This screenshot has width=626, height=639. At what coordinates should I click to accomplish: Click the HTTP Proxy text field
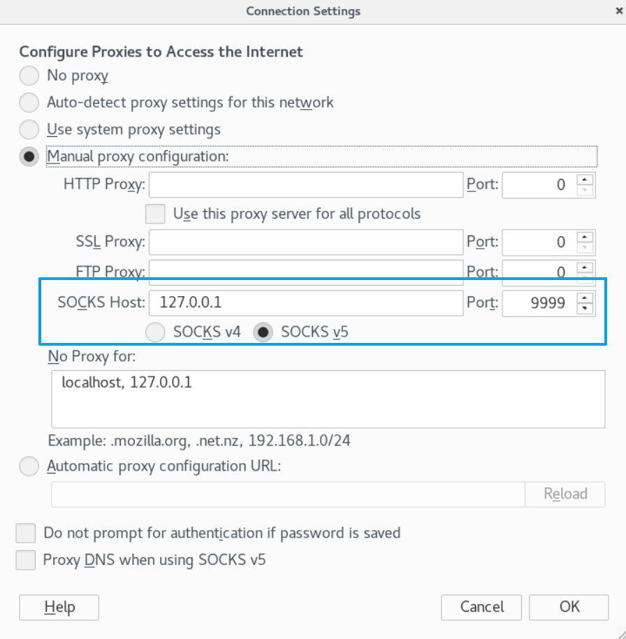(x=306, y=185)
